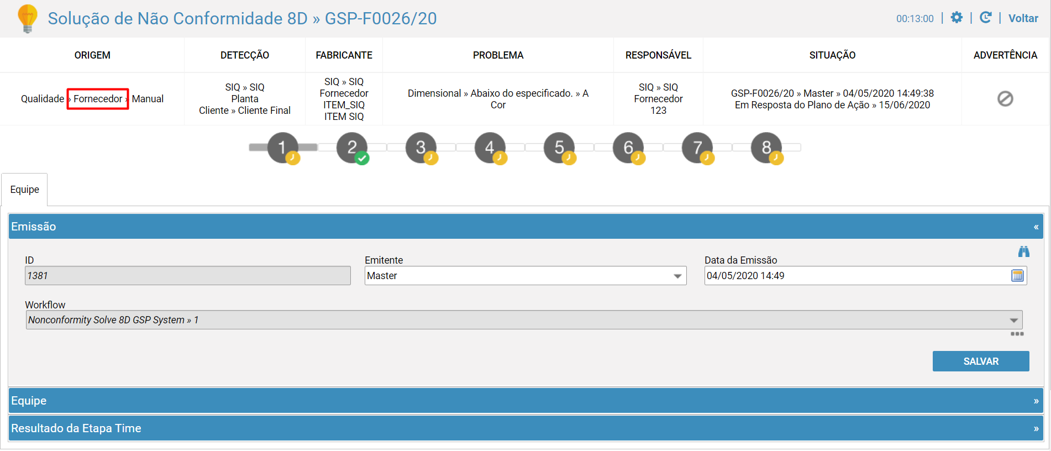Click the 00:13:00 timer text
1051x451 pixels.
915,19
